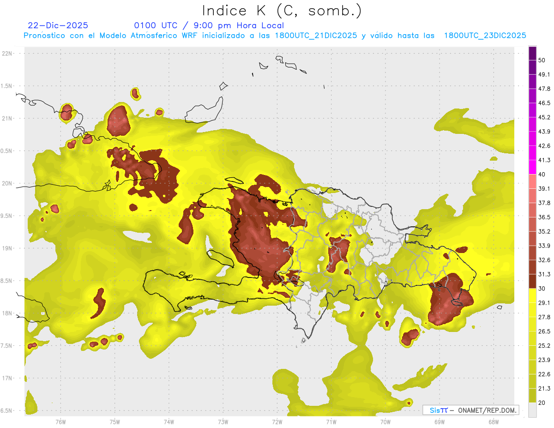Click the "32.6" color scale value

(x=544, y=260)
